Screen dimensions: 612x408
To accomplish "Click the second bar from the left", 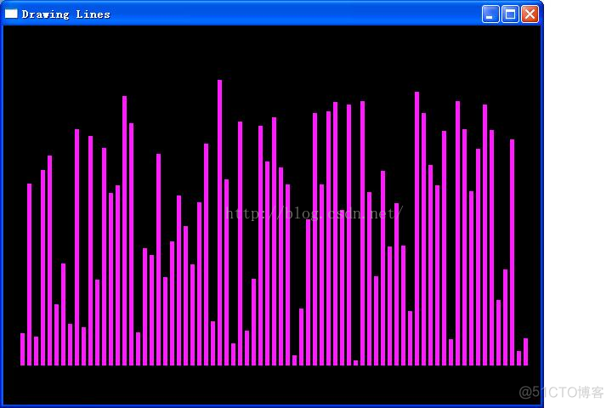I will click(x=30, y=274).
